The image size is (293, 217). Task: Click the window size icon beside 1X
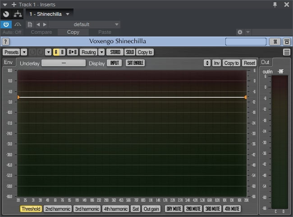point(287,41)
